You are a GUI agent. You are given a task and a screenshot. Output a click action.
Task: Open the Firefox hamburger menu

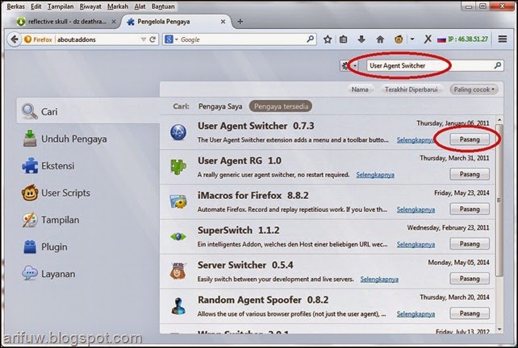(503, 39)
